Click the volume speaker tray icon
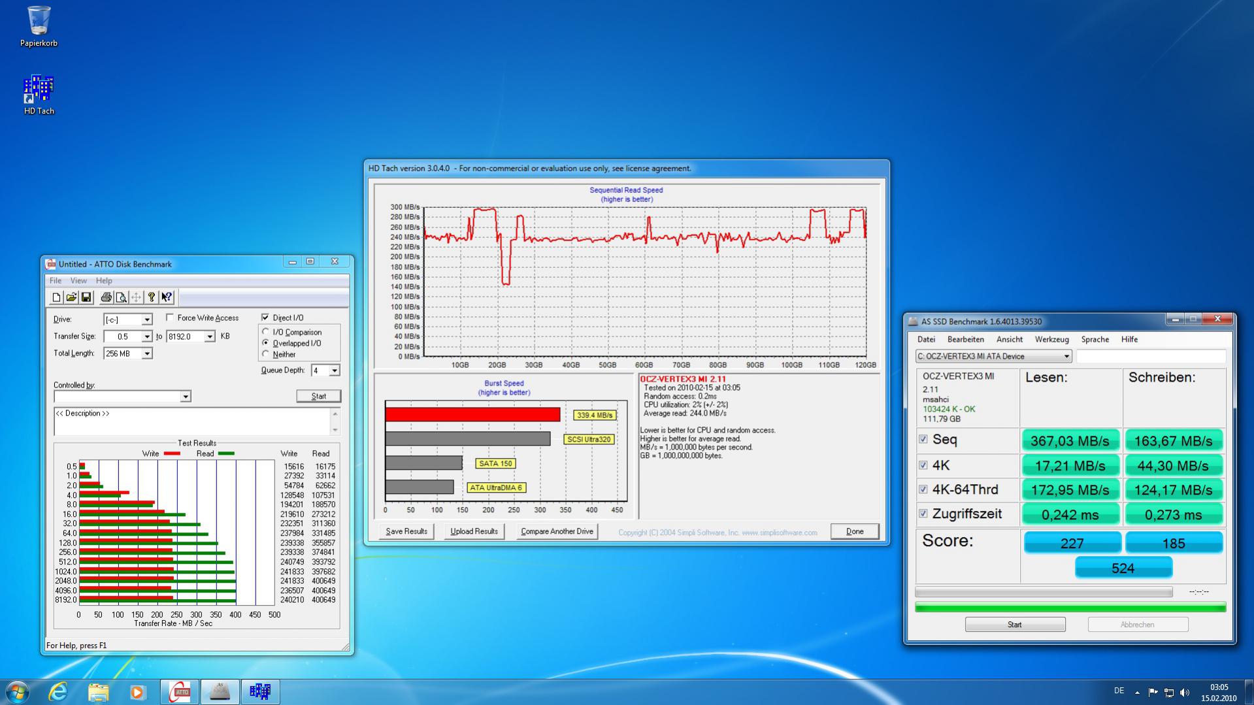This screenshot has width=1254, height=705. [x=1185, y=692]
